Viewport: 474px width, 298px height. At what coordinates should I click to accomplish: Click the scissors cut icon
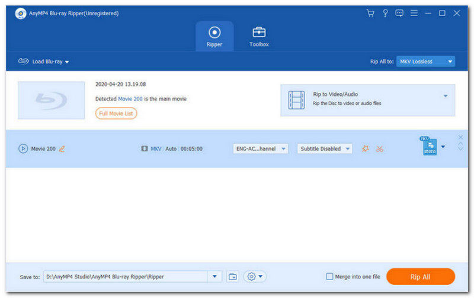coord(380,149)
